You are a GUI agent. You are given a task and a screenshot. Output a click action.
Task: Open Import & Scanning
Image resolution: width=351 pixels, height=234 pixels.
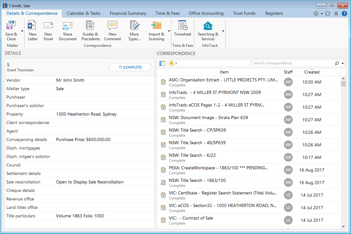pos(156,31)
